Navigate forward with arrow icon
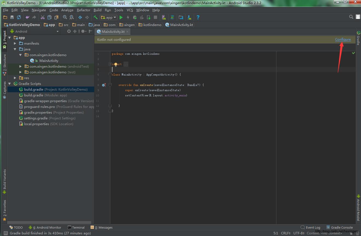 click(x=87, y=17)
